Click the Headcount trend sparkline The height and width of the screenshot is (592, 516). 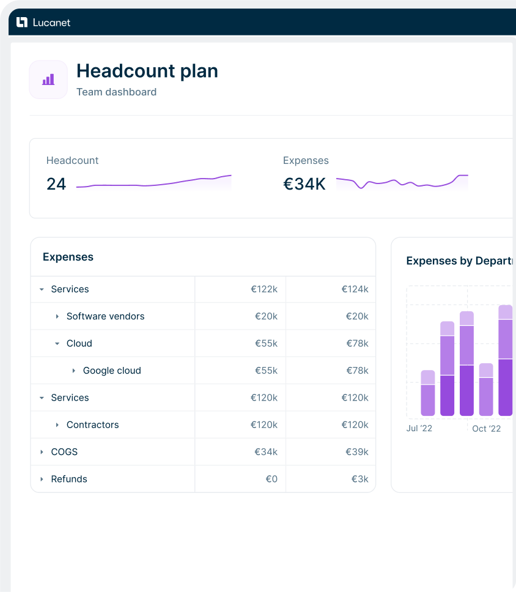(153, 182)
